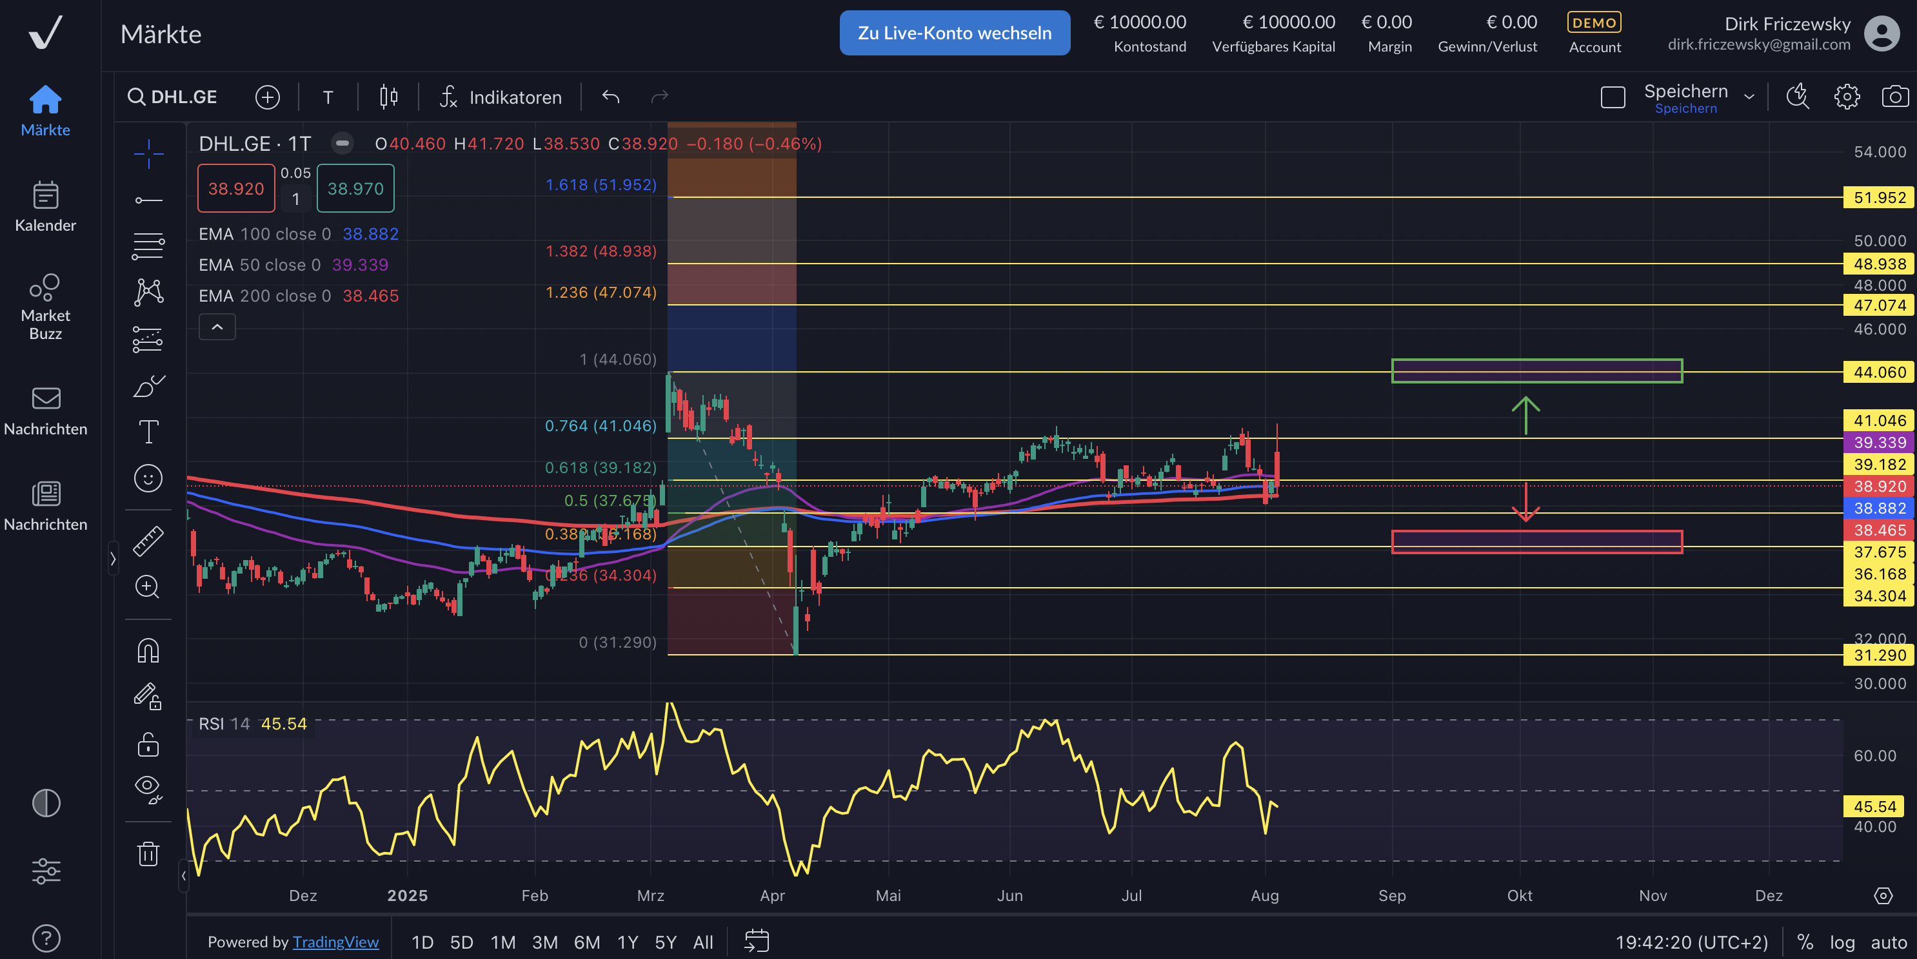Viewport: 1917px width, 959px height.
Task: Open the TradingView link
Action: 335,942
